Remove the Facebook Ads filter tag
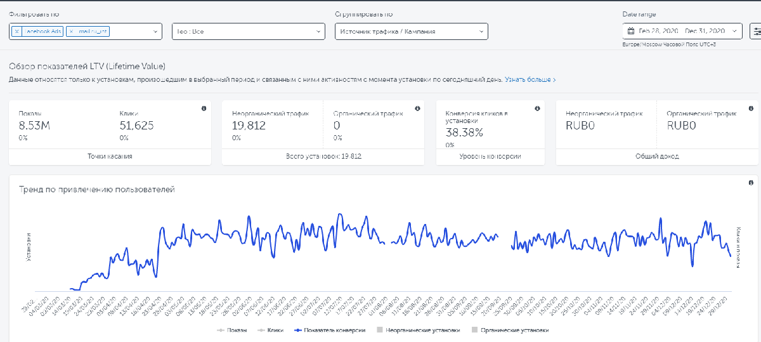Image resolution: width=761 pixels, height=342 pixels. click(x=16, y=31)
